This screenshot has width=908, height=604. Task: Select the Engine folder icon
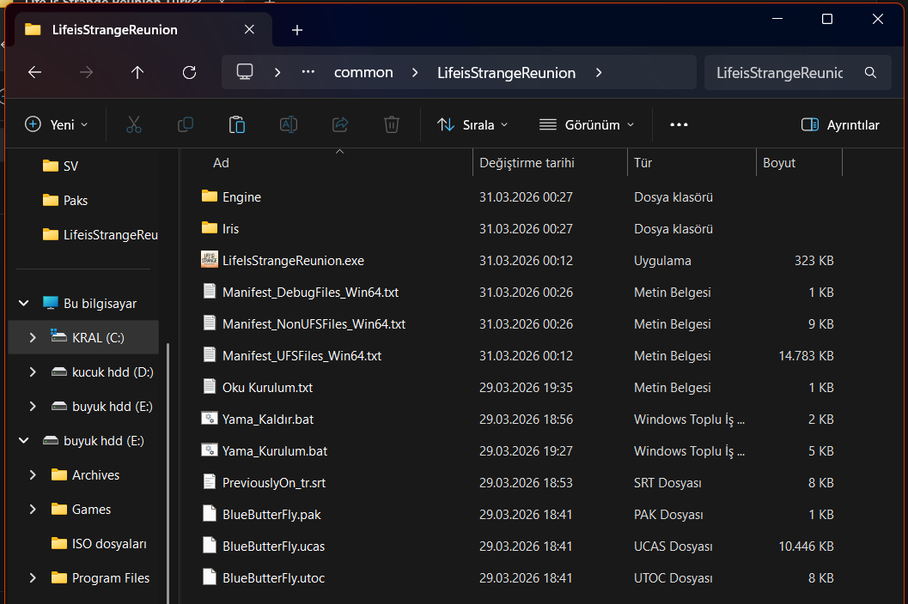[209, 196]
